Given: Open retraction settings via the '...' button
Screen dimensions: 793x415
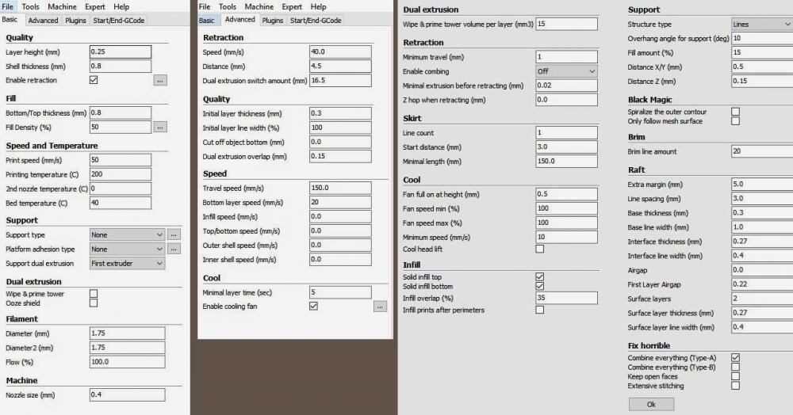Looking at the screenshot, I should [160, 81].
